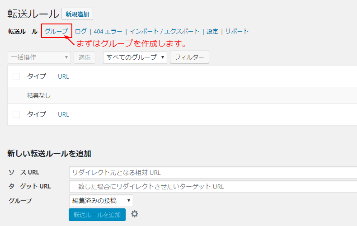Click the ソース URL input field
Screen dimensions: 357x226
pos(213,173)
